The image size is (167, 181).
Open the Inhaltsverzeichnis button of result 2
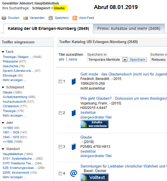(x=94, y=124)
